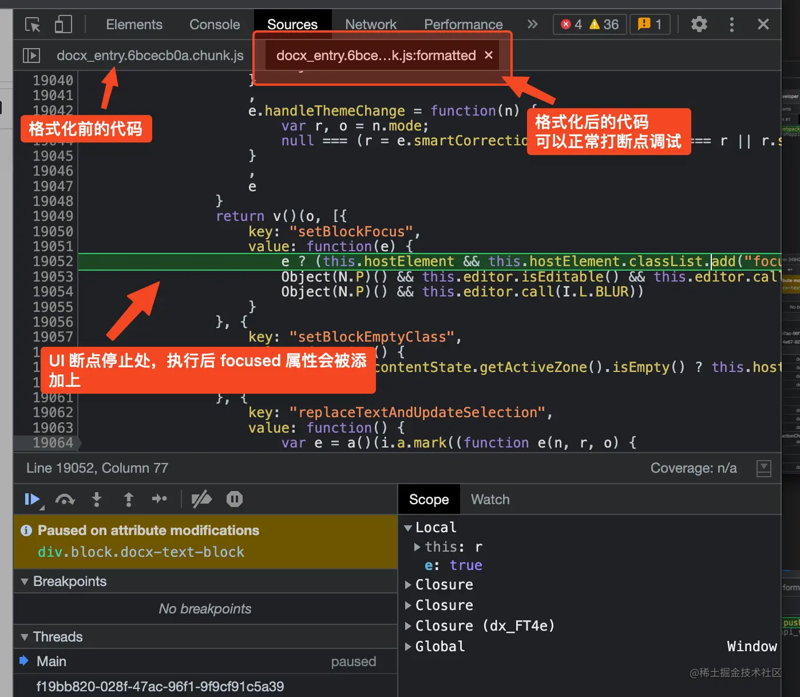Image resolution: width=800 pixels, height=697 pixels.
Task: Switch to the Watch pane tab
Action: [490, 500]
